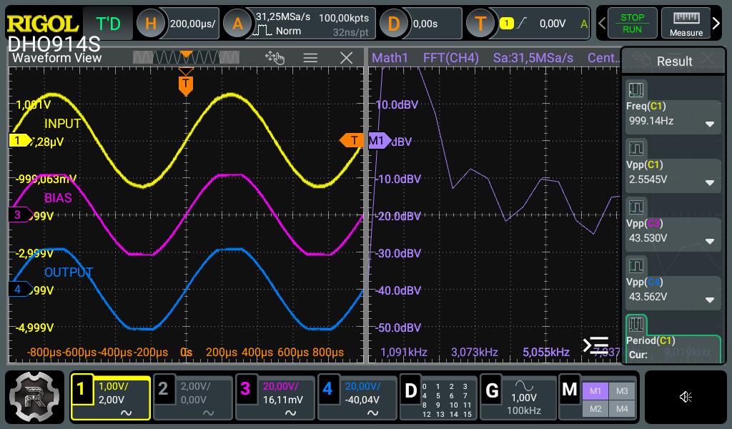
Task: Click the FFT(CH4) label
Action: click(x=450, y=58)
